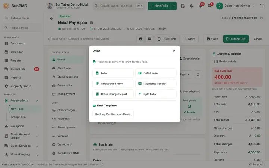Open Guest details button
This screenshot has width=269, height=168.
(x=190, y=59)
